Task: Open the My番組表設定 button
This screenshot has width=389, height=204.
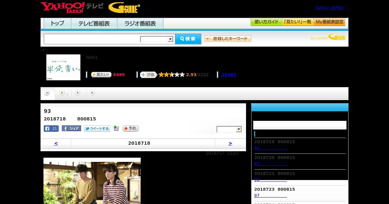Action: tap(329, 22)
